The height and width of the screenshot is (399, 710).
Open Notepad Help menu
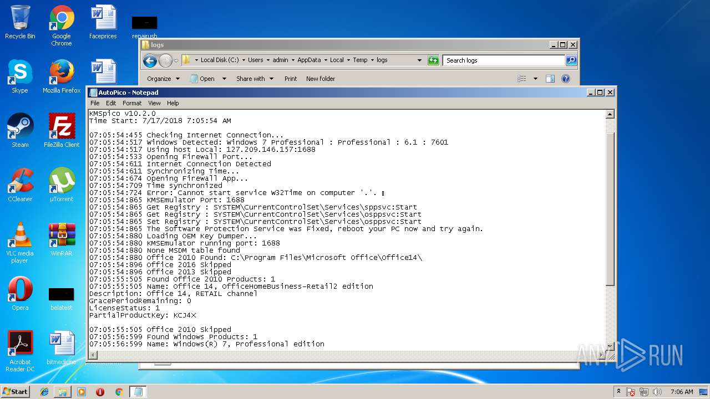(x=173, y=103)
